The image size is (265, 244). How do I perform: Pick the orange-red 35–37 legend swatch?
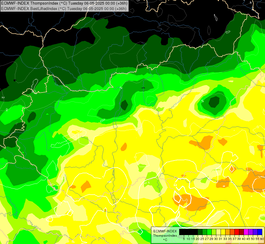click(232, 232)
